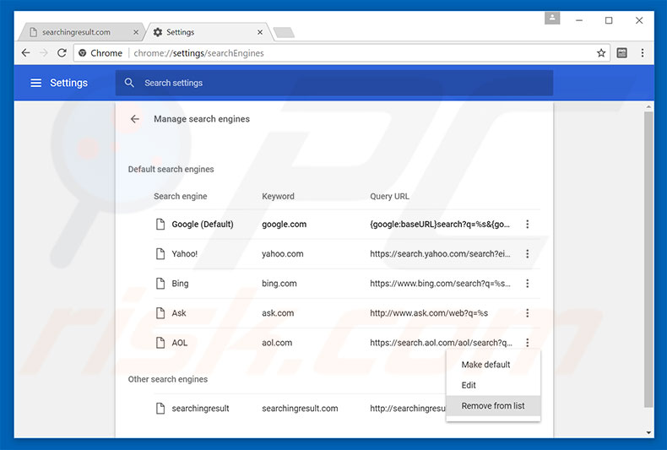This screenshot has height=450, width=667.
Task: Click the search magnifier icon in Settings
Action: point(129,83)
